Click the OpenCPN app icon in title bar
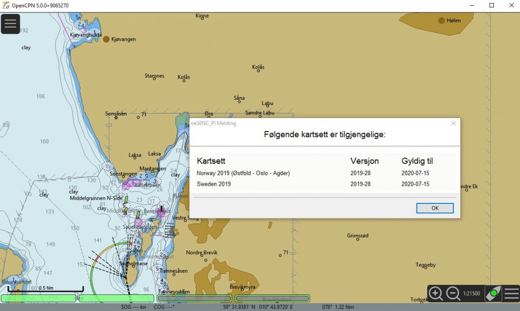Viewport: 520px width, 311px height. [6, 5]
